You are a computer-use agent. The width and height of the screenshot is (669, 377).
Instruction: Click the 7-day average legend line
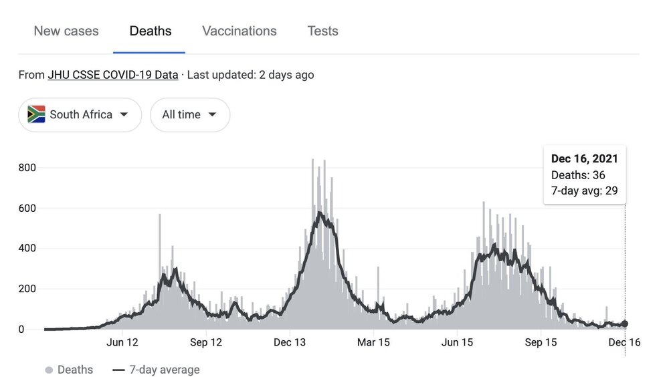tap(119, 370)
